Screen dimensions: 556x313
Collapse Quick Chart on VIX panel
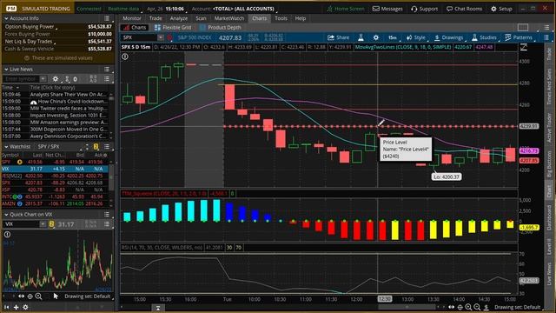[x=6, y=215]
